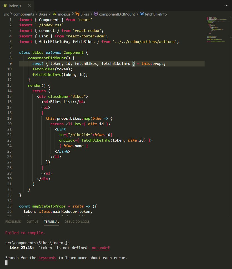This screenshot has width=232, height=269.
Task: Click the JS file icon in index.js tab
Action: (x=5, y=6)
